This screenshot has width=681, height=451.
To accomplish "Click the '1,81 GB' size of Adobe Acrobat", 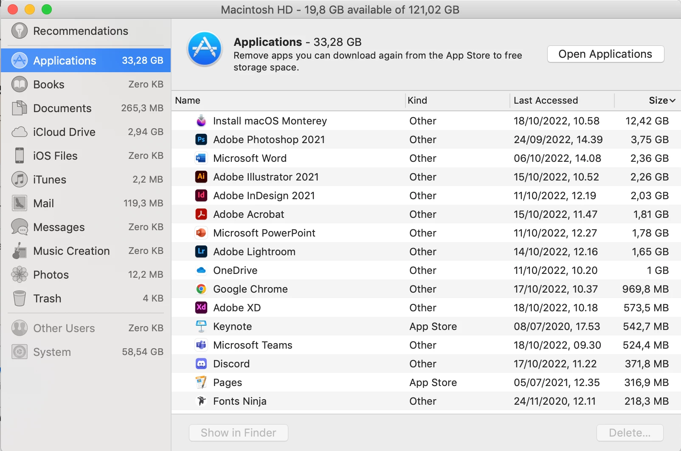I will click(x=651, y=214).
